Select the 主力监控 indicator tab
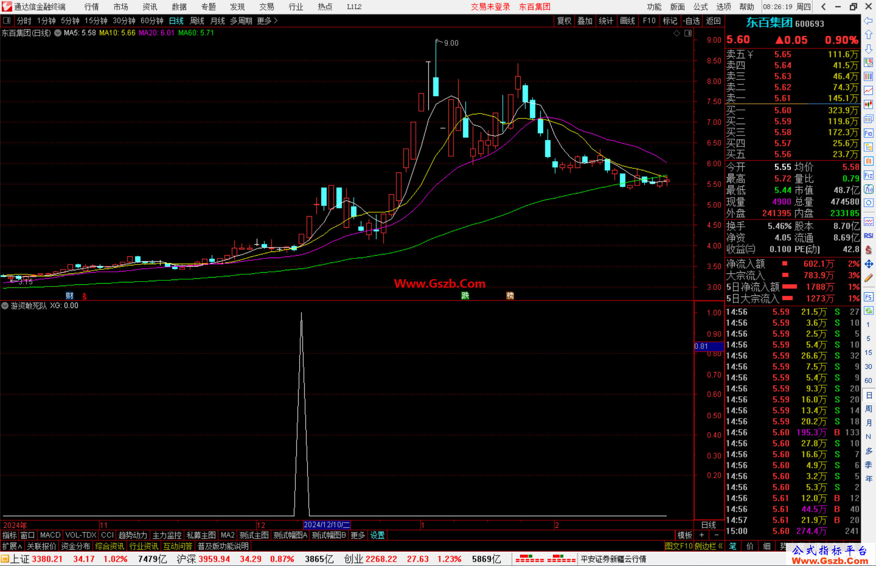The image size is (876, 566). coord(167,535)
